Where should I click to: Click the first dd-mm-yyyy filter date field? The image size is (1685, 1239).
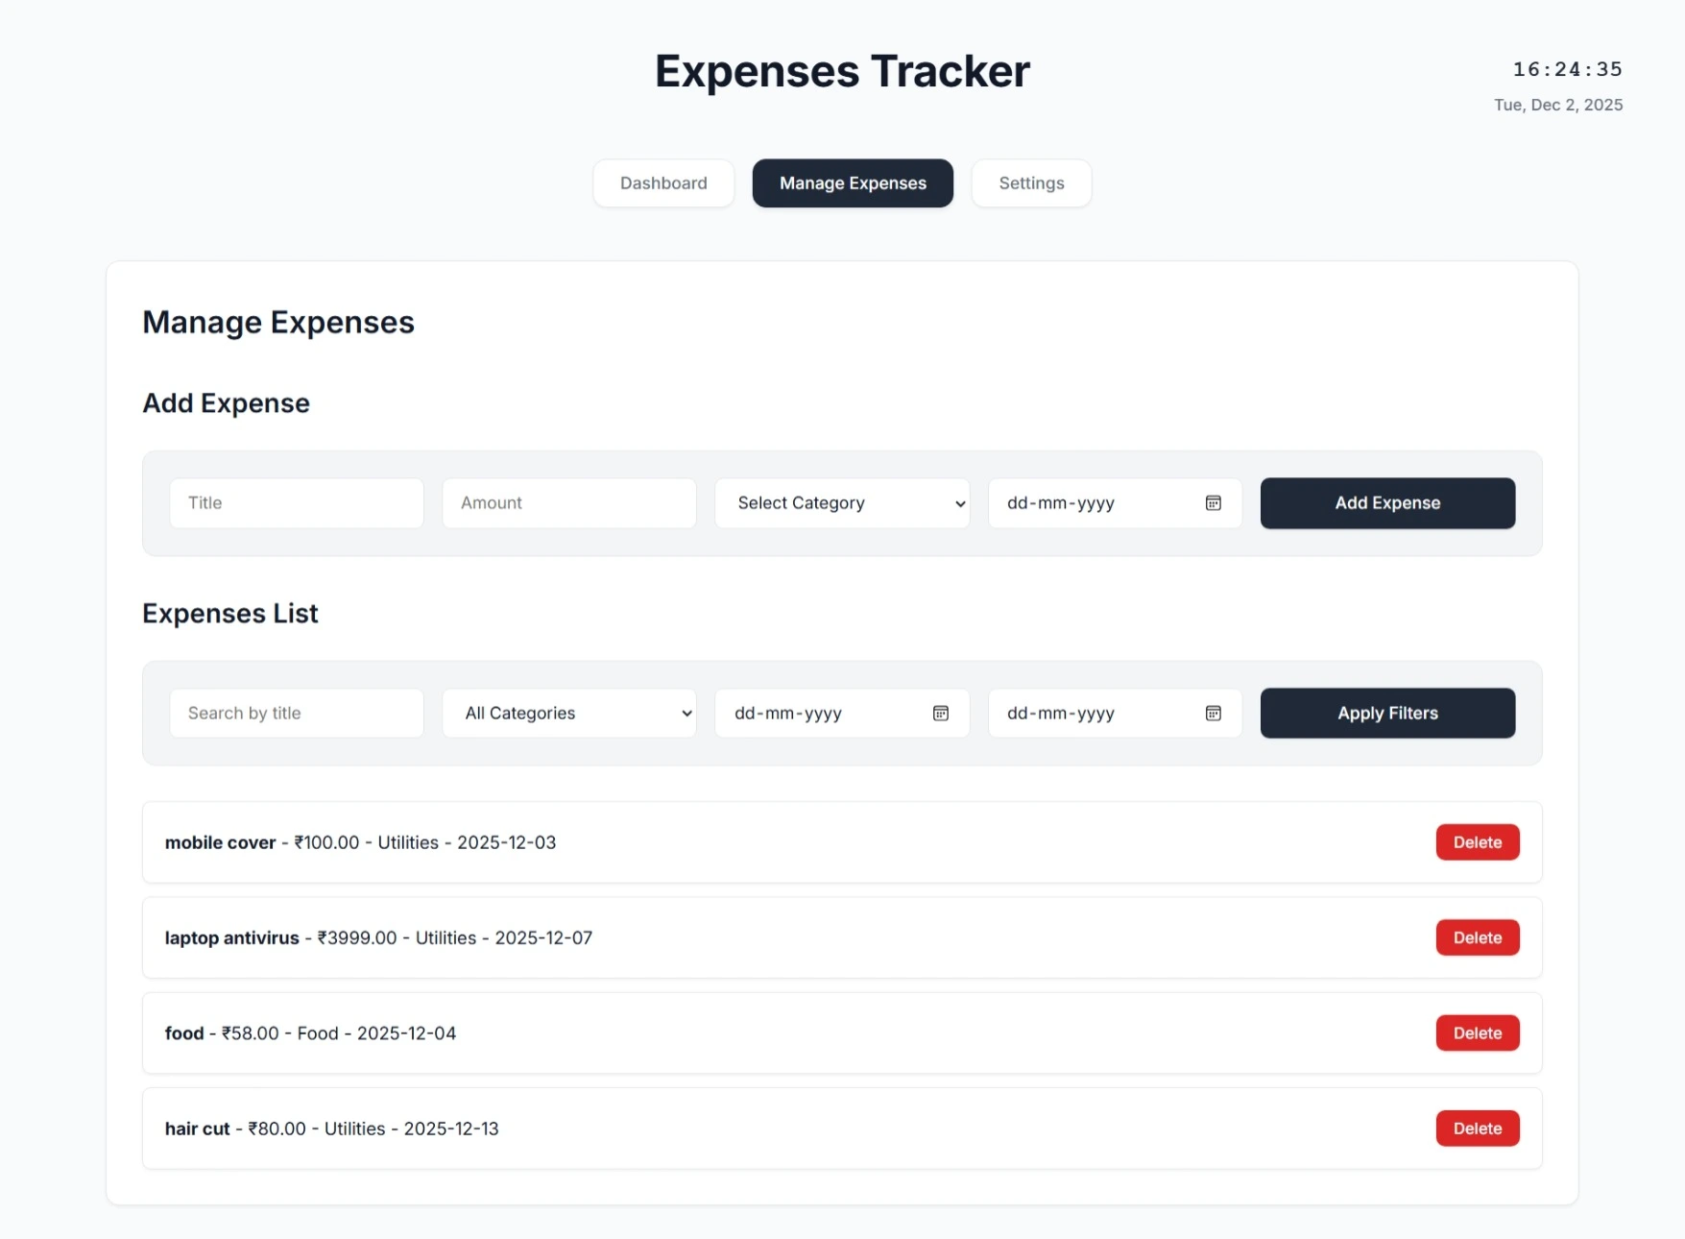(816, 713)
